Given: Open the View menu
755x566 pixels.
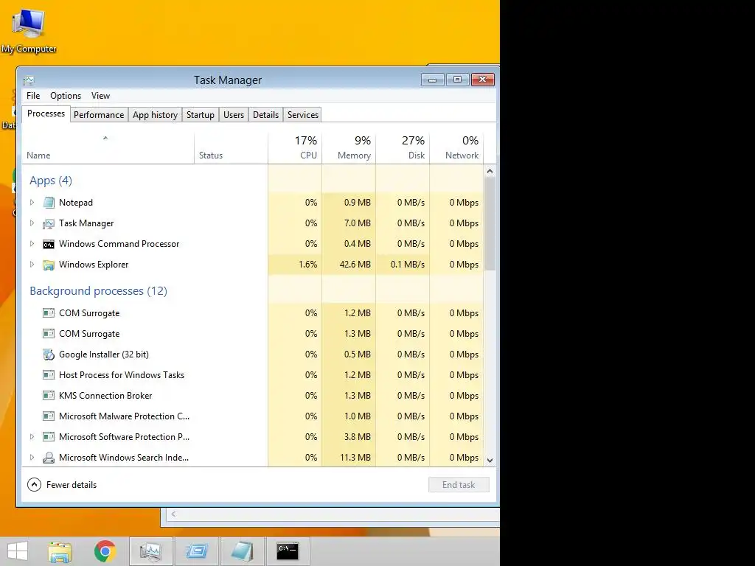Looking at the screenshot, I should coord(100,96).
